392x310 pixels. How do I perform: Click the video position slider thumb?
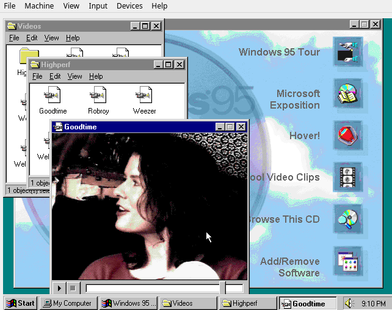(222, 288)
